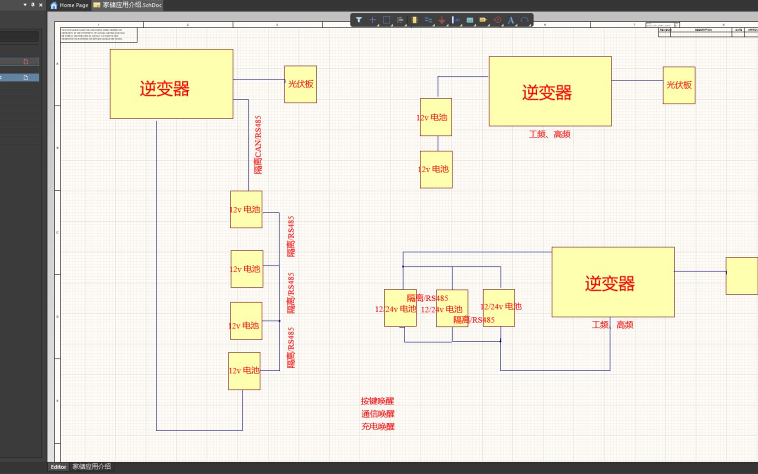
Task: Click the Editor tab at bottom
Action: pyautogui.click(x=58, y=467)
